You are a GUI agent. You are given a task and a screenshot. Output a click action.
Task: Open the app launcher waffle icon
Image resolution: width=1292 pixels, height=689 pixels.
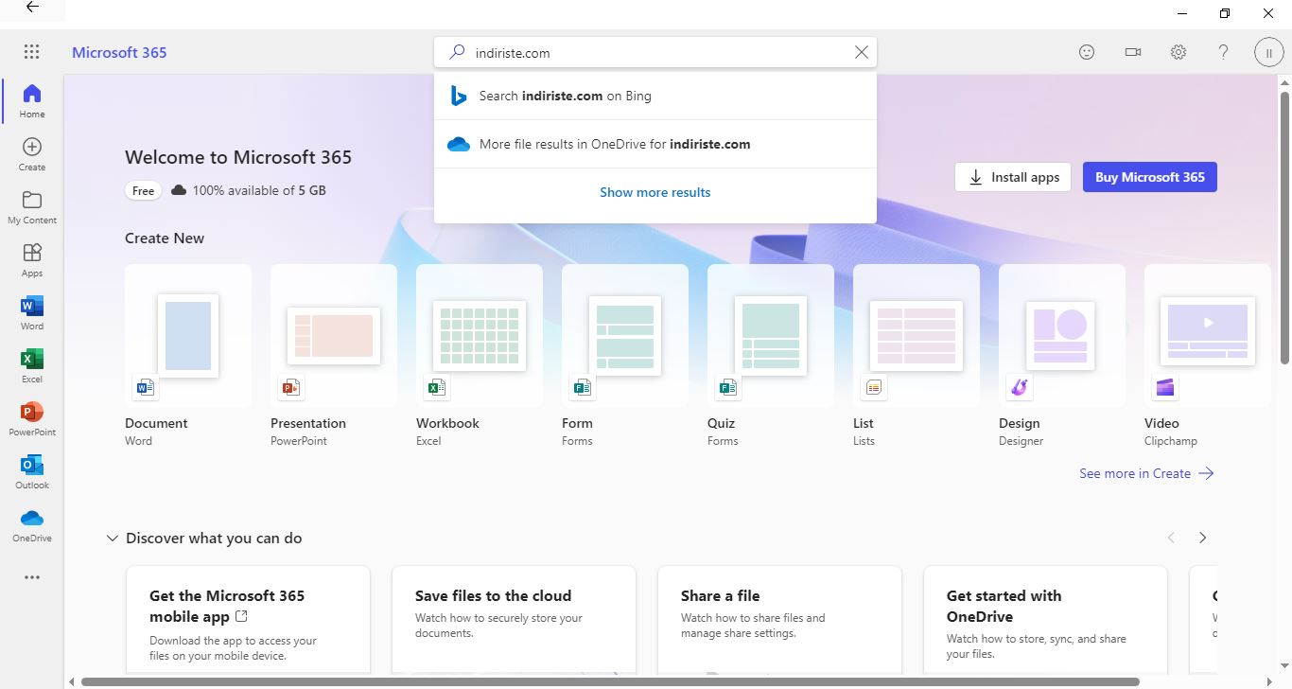31,52
